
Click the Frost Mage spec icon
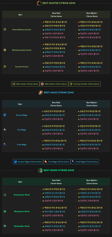click(x=5, y=145)
